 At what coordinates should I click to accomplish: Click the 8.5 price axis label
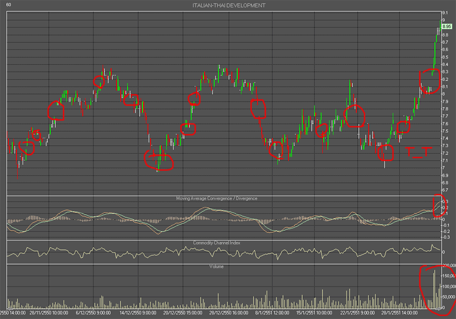tap(445, 57)
